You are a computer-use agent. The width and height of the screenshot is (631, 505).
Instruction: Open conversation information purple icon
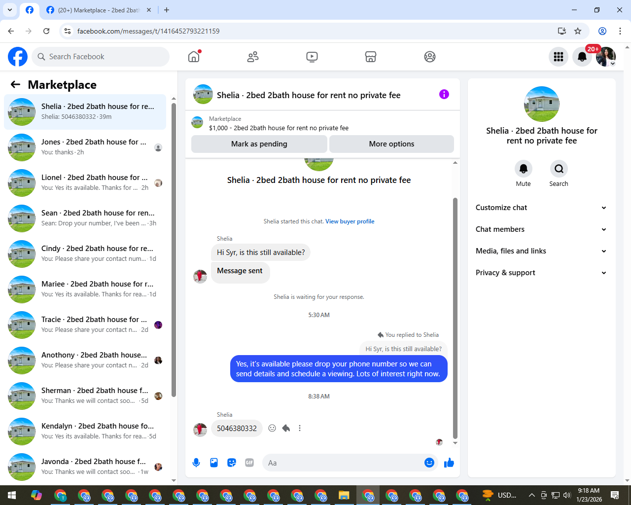point(444,94)
